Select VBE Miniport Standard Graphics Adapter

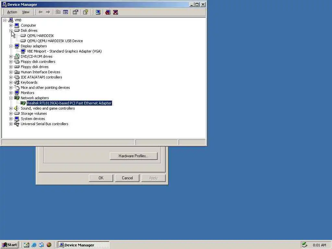(x=64, y=51)
